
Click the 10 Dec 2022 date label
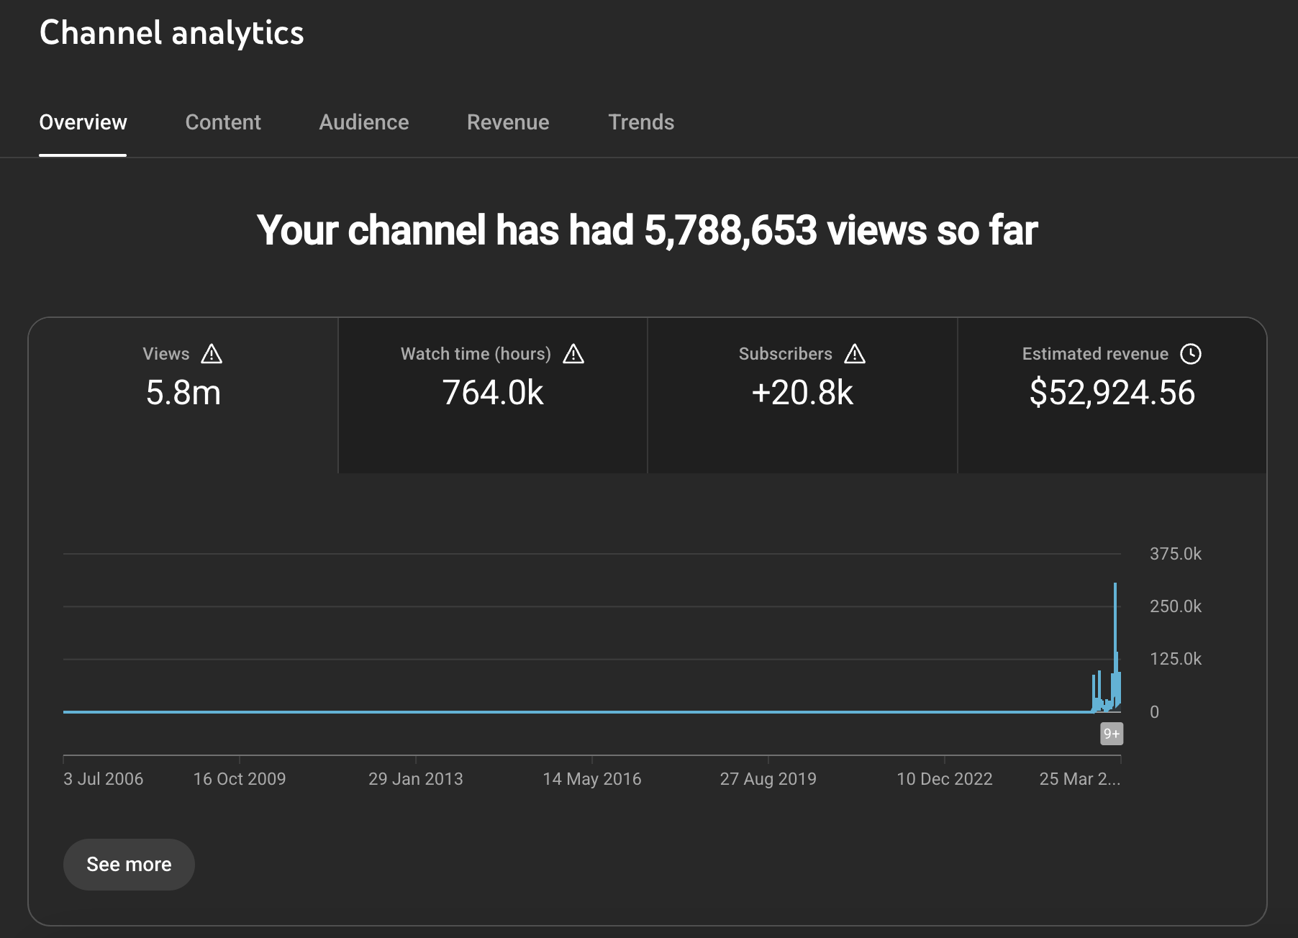pyautogui.click(x=944, y=779)
